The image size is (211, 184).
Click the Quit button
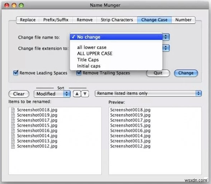coord(158,73)
